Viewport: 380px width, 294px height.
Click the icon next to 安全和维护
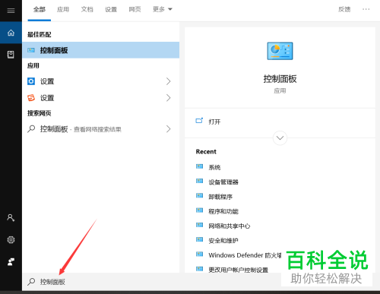click(200, 240)
